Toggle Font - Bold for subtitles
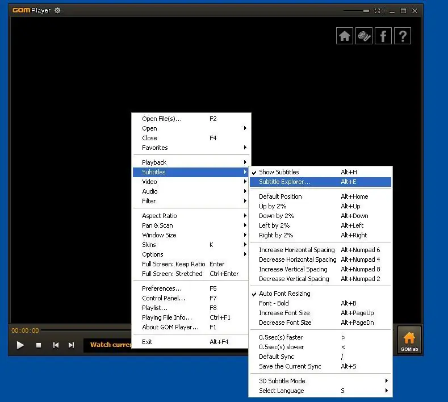Image resolution: width=448 pixels, height=402 pixels. 274,303
